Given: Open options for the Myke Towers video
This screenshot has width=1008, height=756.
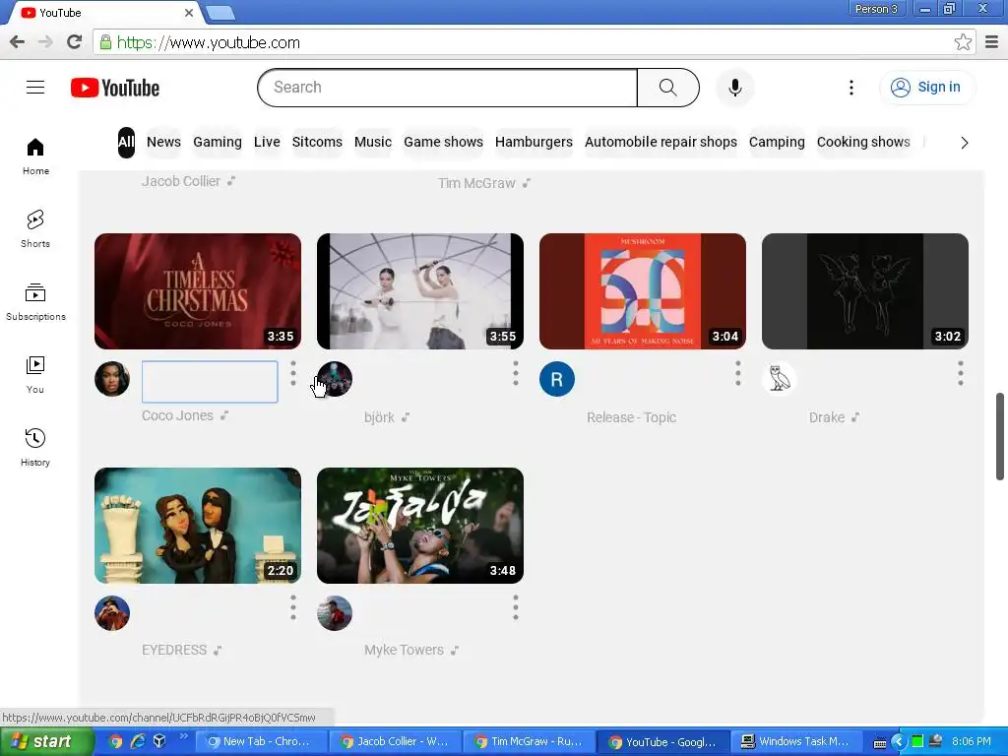Looking at the screenshot, I should click(x=516, y=606).
